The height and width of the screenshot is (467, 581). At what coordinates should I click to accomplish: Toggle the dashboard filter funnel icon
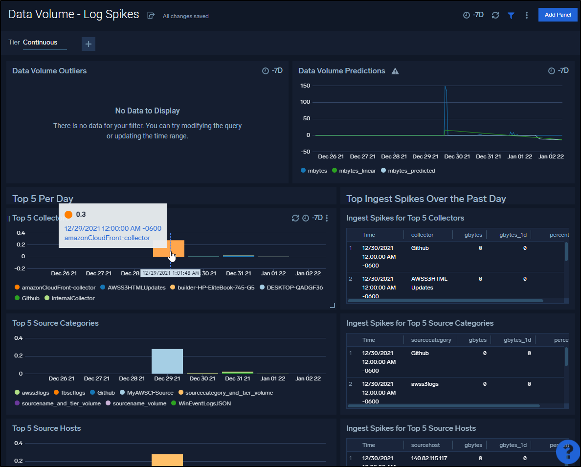(x=511, y=15)
